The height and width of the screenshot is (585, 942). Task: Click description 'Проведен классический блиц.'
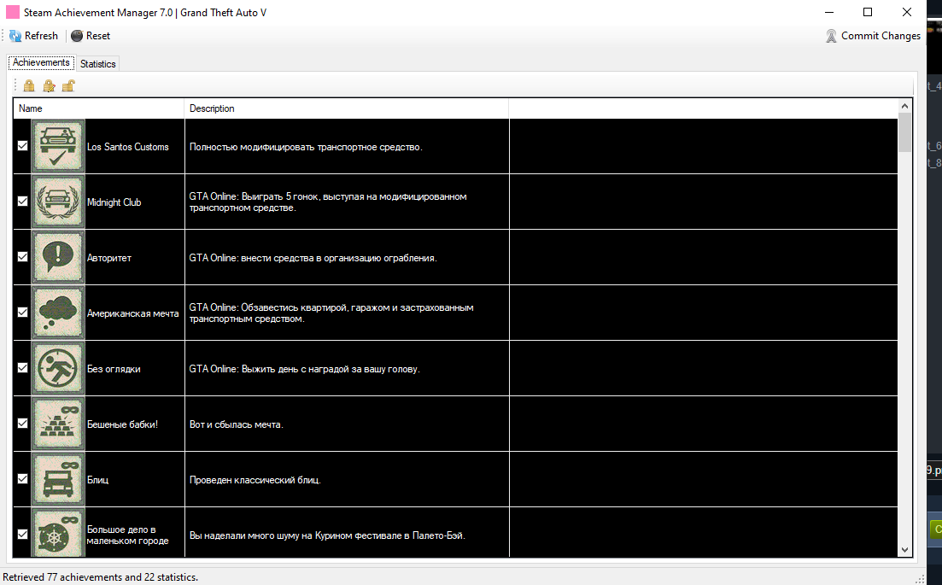tap(255, 480)
